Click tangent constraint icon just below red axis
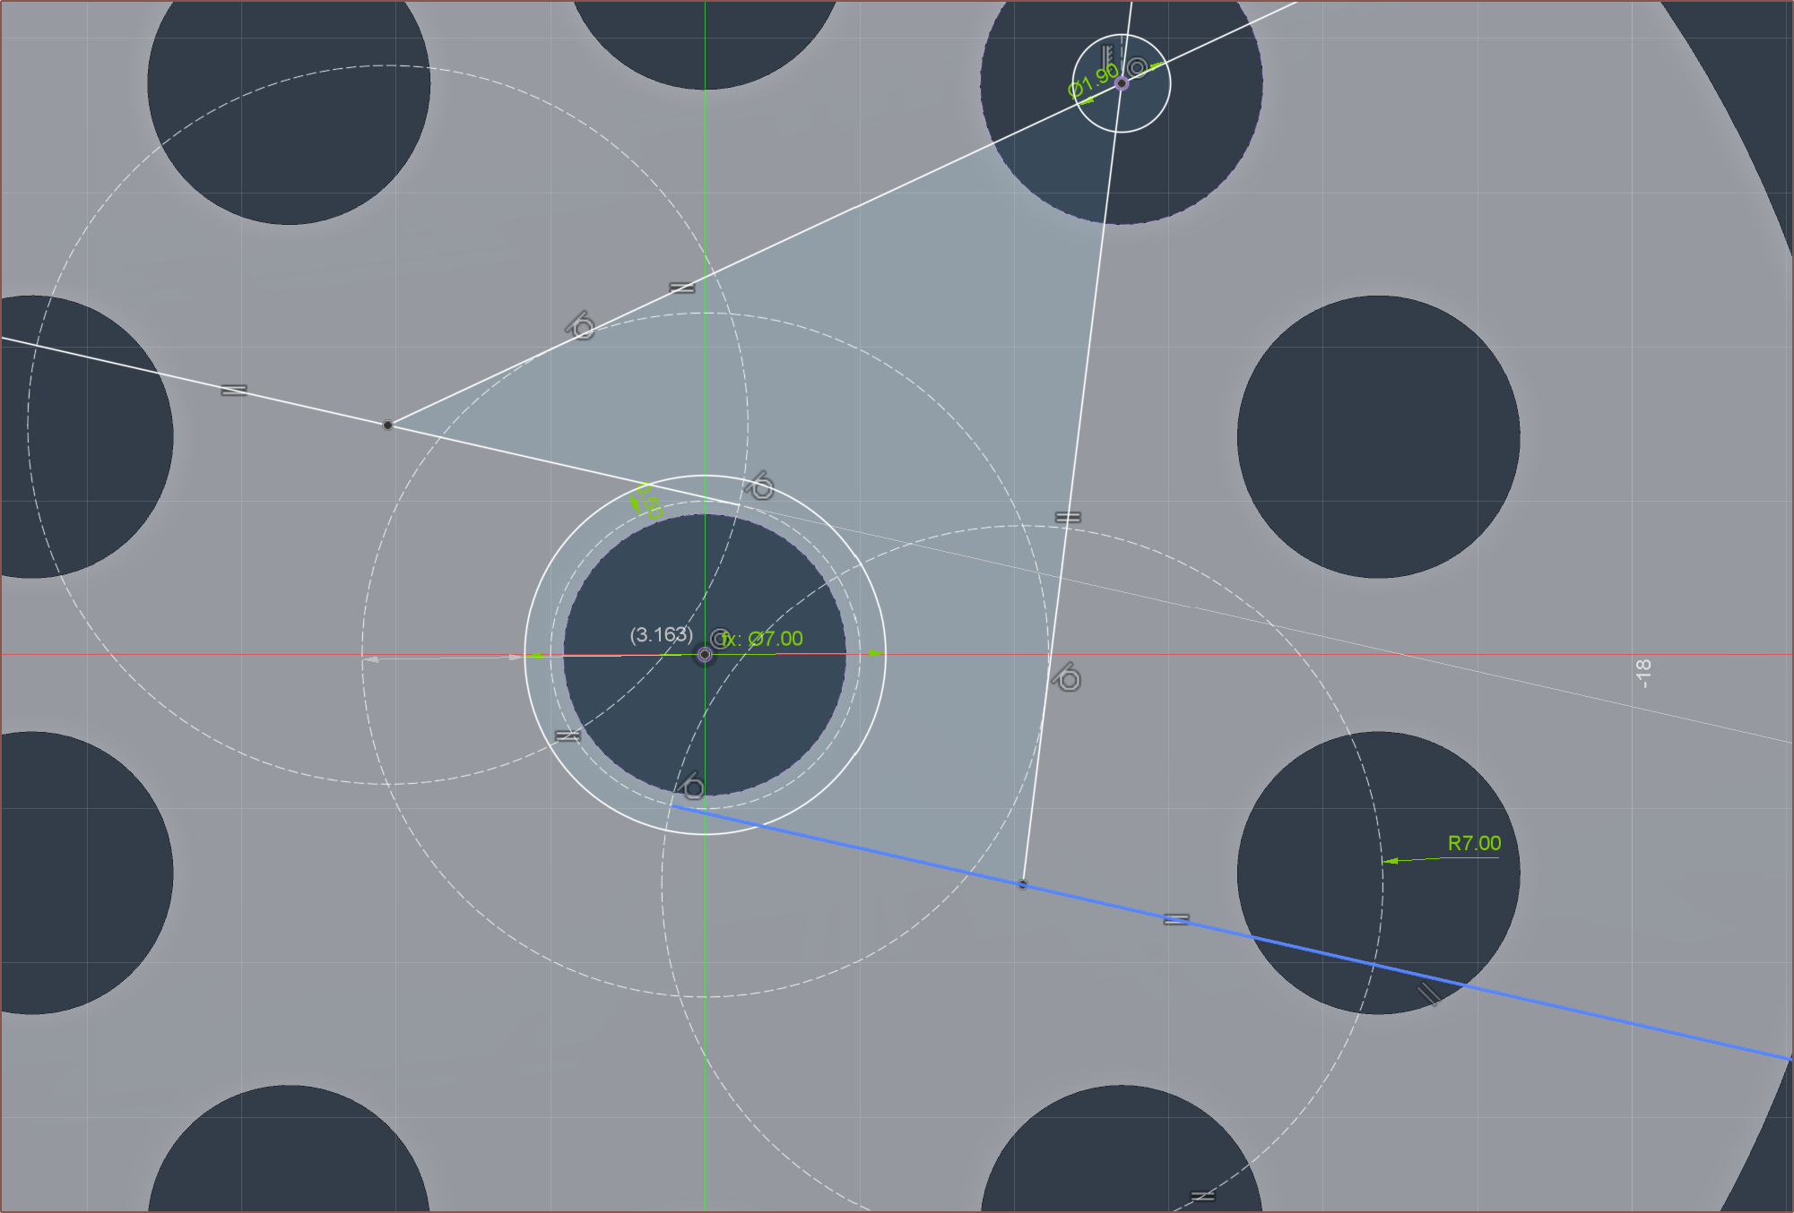Screen dimensions: 1794x1213 pyautogui.click(x=1067, y=678)
